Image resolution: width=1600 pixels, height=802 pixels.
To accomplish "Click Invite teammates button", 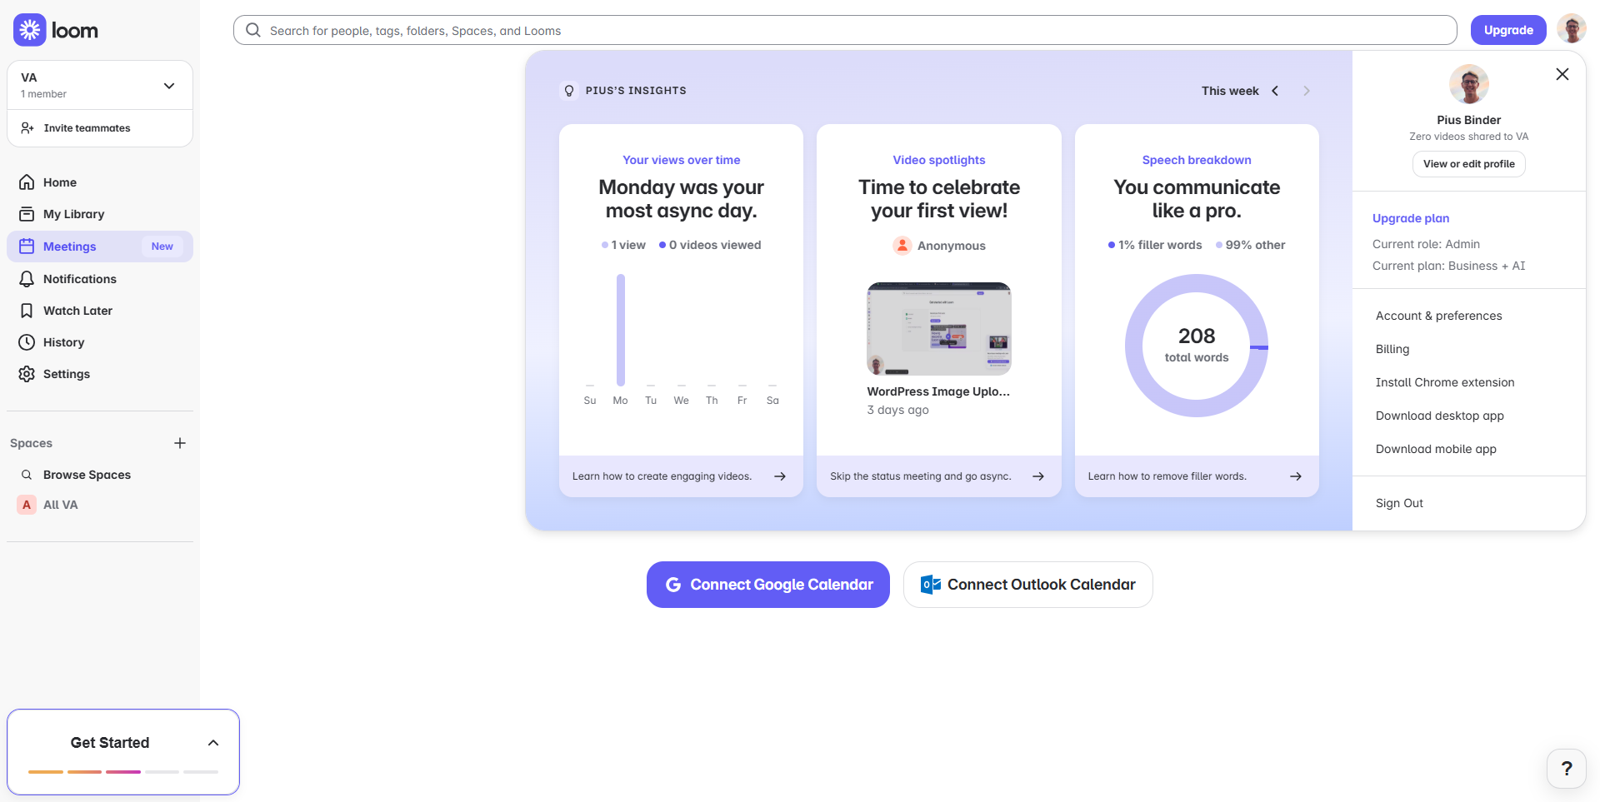I will click(100, 128).
